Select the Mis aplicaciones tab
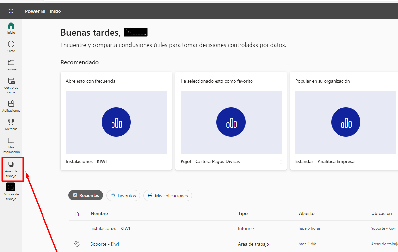Image resolution: width=398 pixels, height=252 pixels. click(167, 195)
